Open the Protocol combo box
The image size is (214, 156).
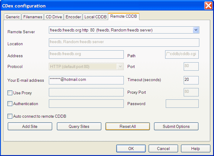[120, 66]
